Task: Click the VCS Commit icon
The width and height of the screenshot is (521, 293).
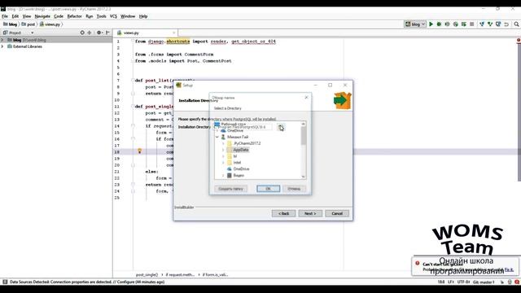Action: coord(490,24)
